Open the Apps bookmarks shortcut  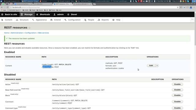pos(3,10)
